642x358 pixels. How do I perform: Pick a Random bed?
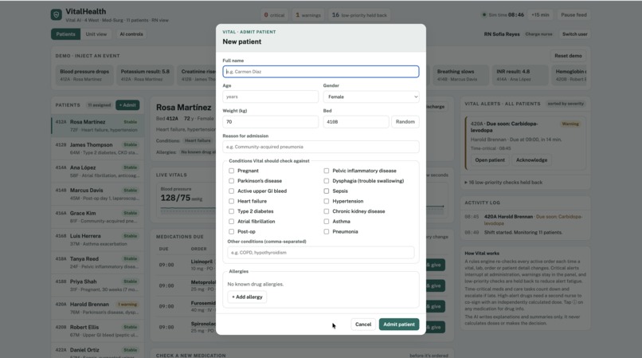[x=405, y=122]
